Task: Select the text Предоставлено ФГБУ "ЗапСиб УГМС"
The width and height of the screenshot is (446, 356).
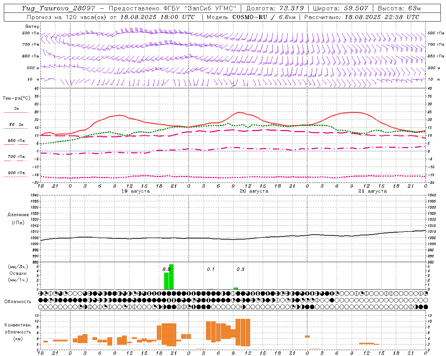Action: (173, 8)
